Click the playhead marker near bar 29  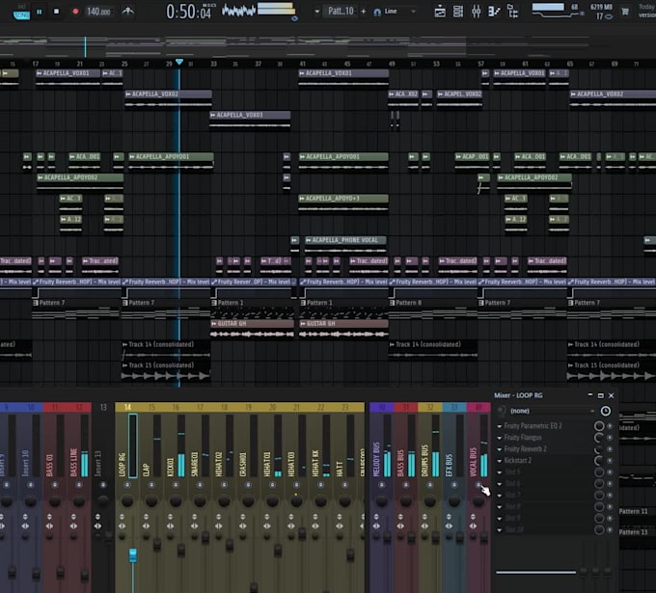(x=179, y=62)
